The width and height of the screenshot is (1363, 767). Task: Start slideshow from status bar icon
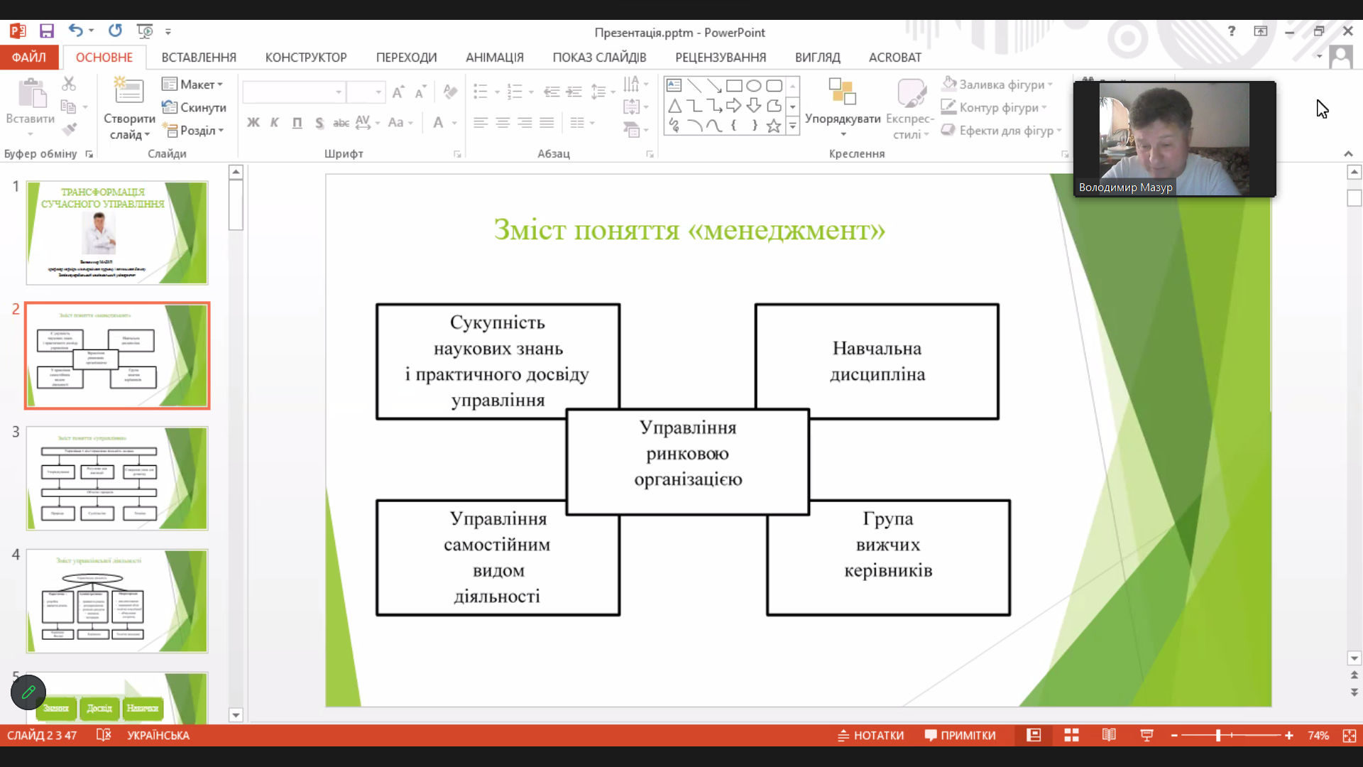pos(1146,735)
